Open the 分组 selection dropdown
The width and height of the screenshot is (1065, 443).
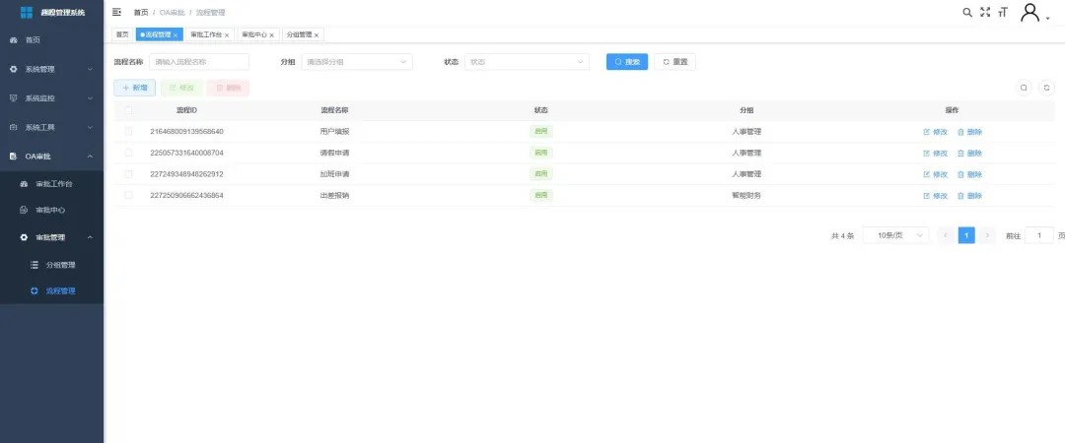357,61
